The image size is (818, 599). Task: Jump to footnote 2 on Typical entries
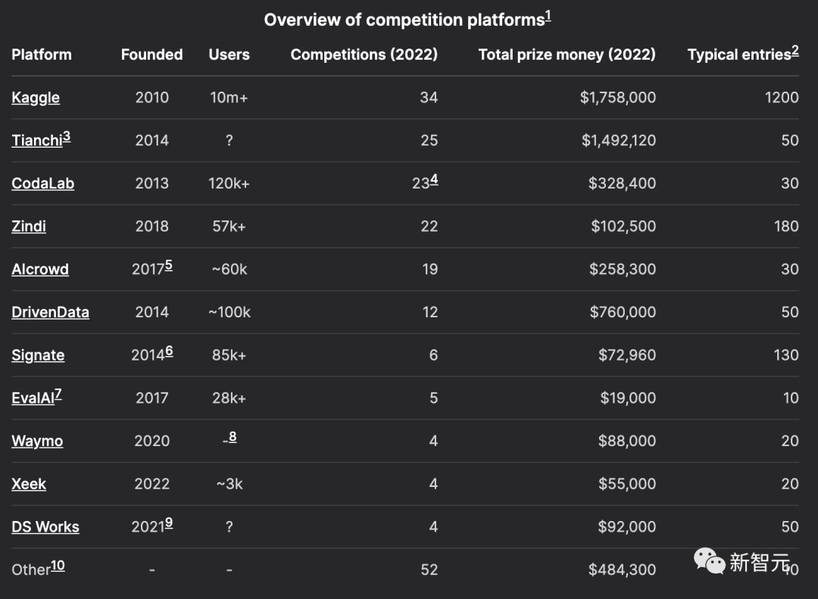(x=795, y=50)
